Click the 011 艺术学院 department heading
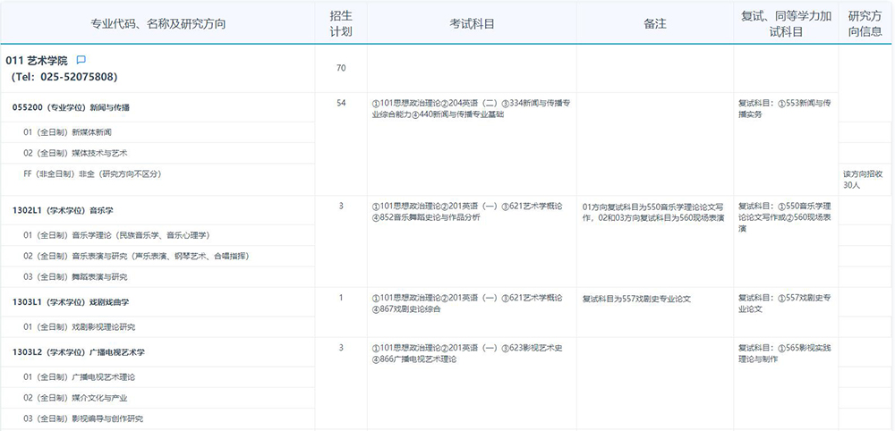Screen dimensions: 895x431 tap(37, 61)
